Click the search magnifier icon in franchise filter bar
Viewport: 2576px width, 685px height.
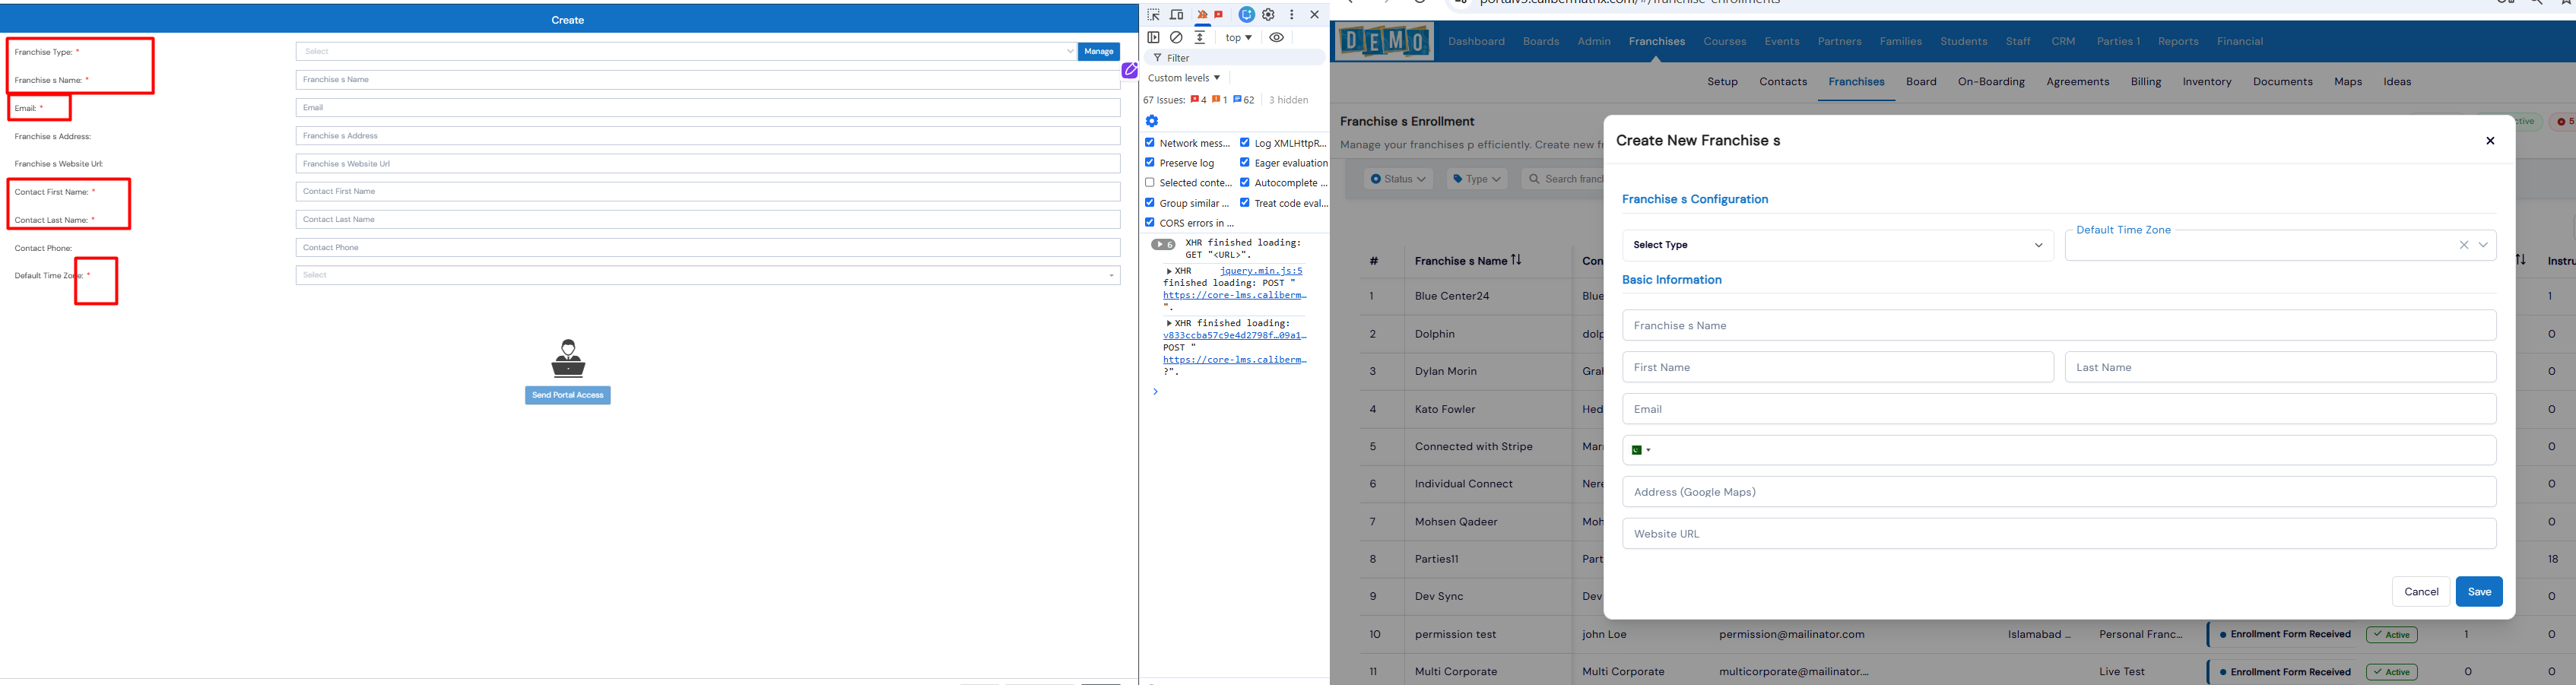click(x=1533, y=179)
